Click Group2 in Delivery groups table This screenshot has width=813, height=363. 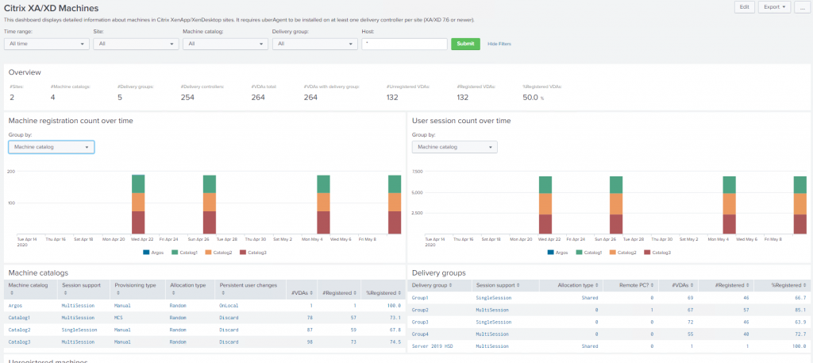[x=421, y=310]
